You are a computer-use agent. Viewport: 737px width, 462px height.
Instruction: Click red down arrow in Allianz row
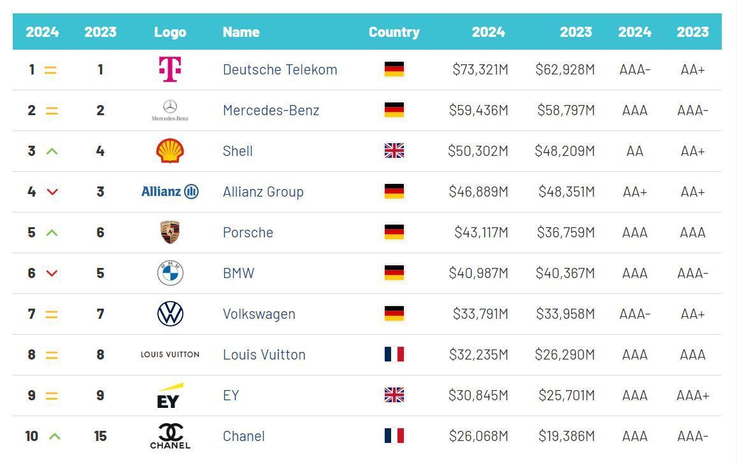coord(52,192)
